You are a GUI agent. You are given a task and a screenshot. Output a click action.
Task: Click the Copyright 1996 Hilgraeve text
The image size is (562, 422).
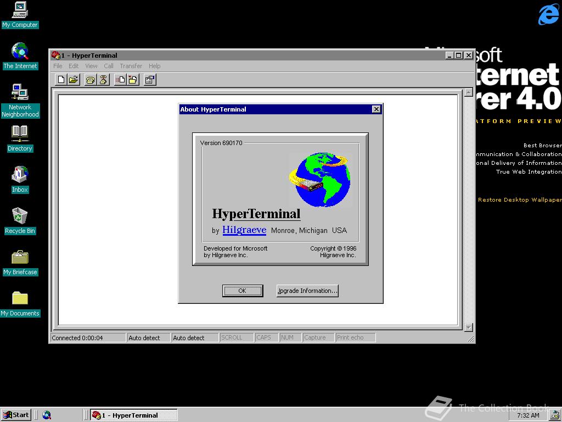333,252
